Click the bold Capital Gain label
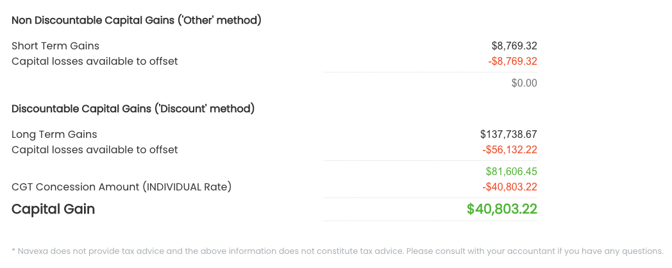This screenshot has height=268, width=672. pyautogui.click(x=53, y=209)
